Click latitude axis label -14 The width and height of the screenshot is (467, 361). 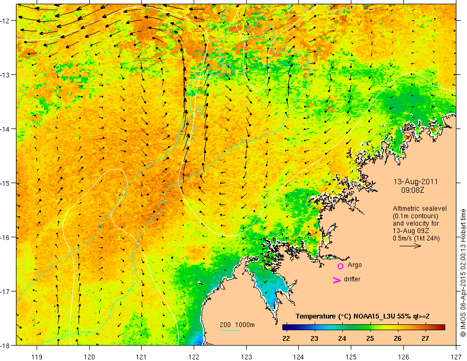[6, 129]
